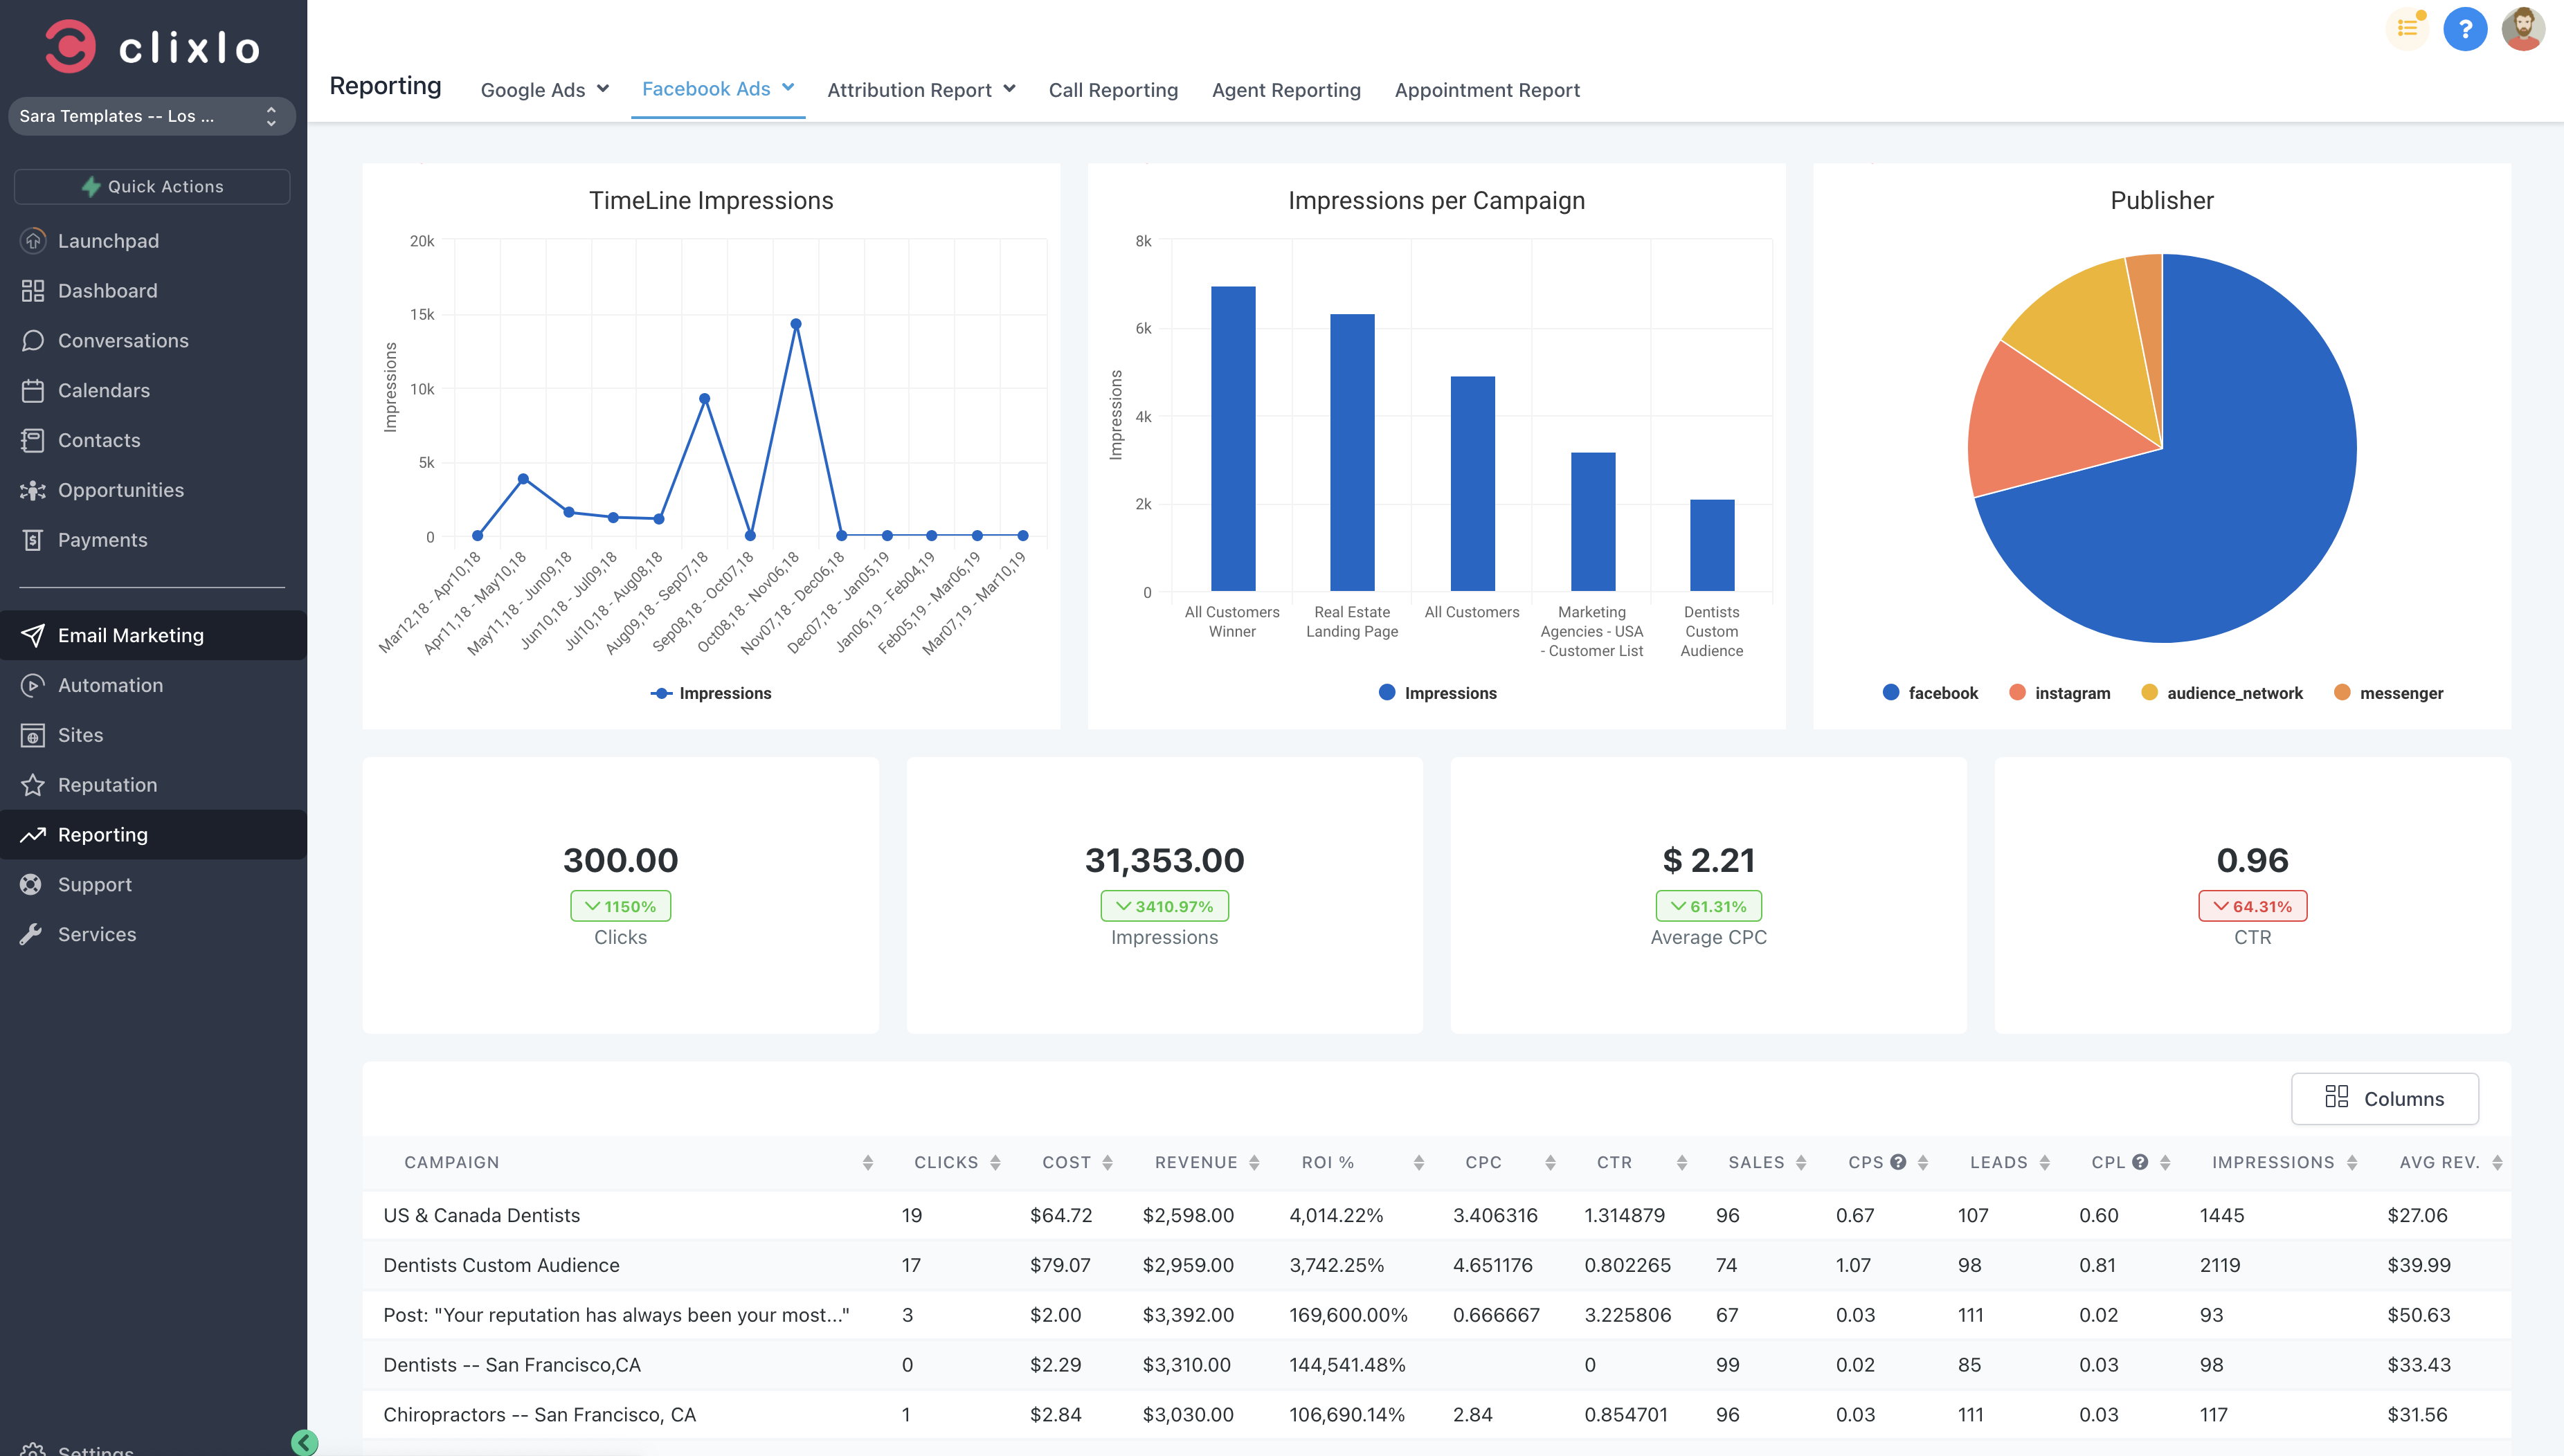The width and height of the screenshot is (2564, 1456).
Task: Click the Launchpad sidebar icon
Action: point(33,241)
